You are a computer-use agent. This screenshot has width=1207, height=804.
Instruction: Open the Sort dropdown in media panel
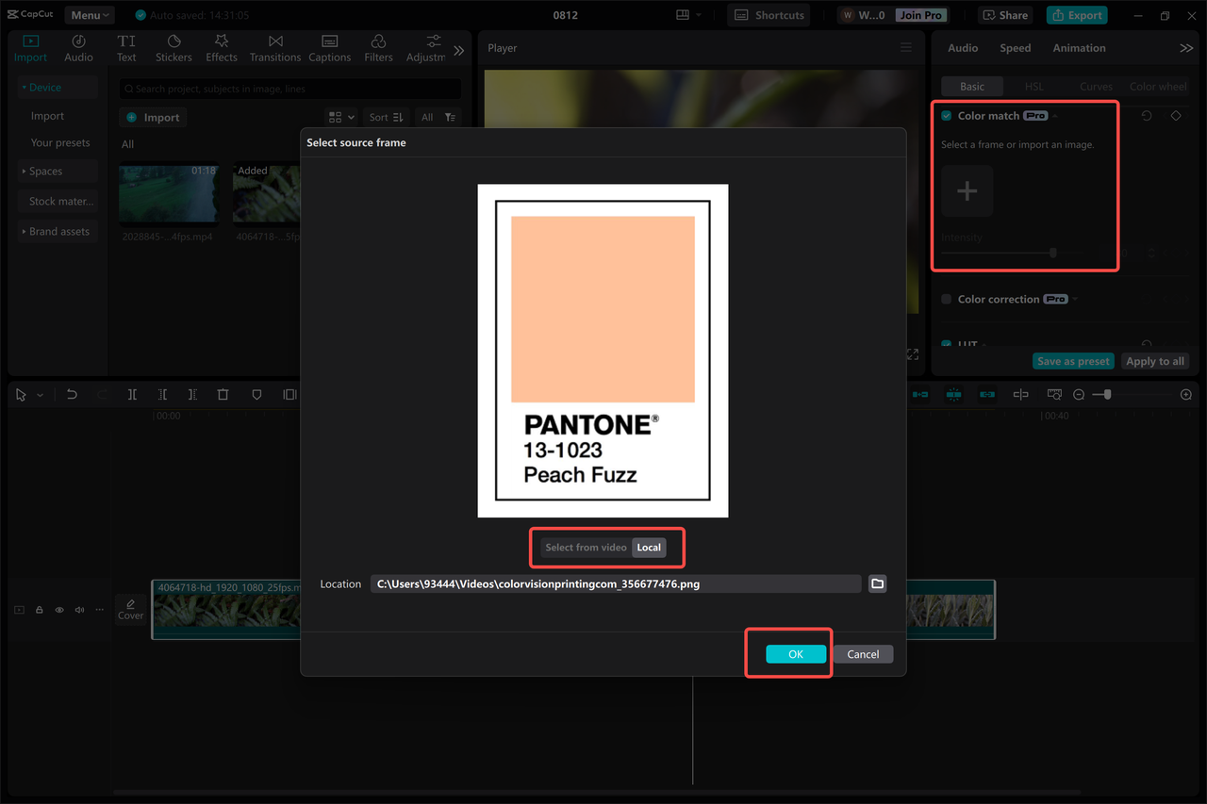click(386, 117)
